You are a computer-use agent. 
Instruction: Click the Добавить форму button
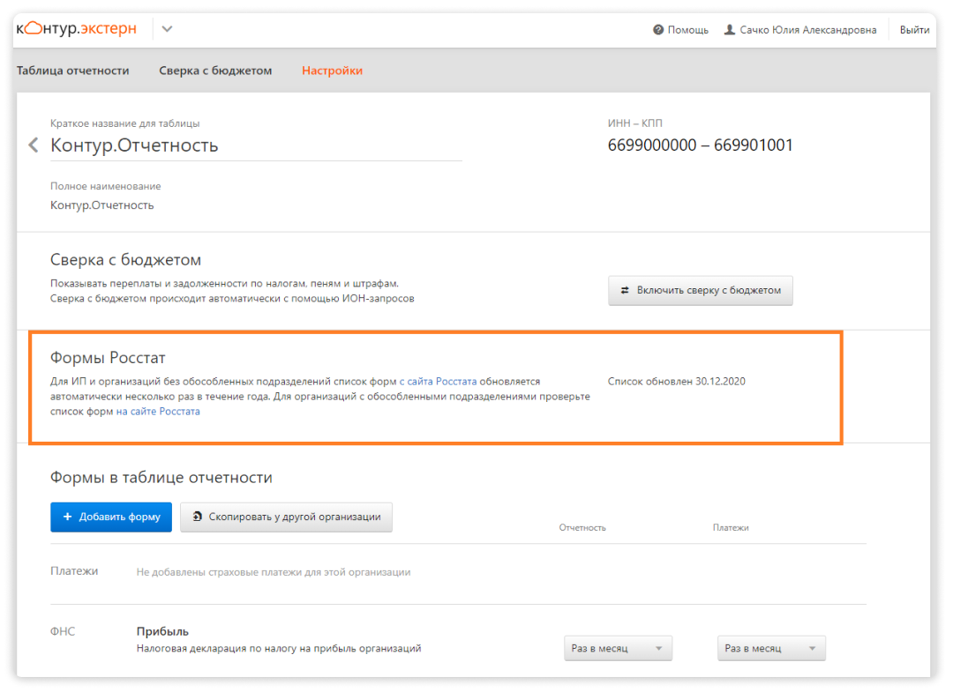tap(111, 517)
